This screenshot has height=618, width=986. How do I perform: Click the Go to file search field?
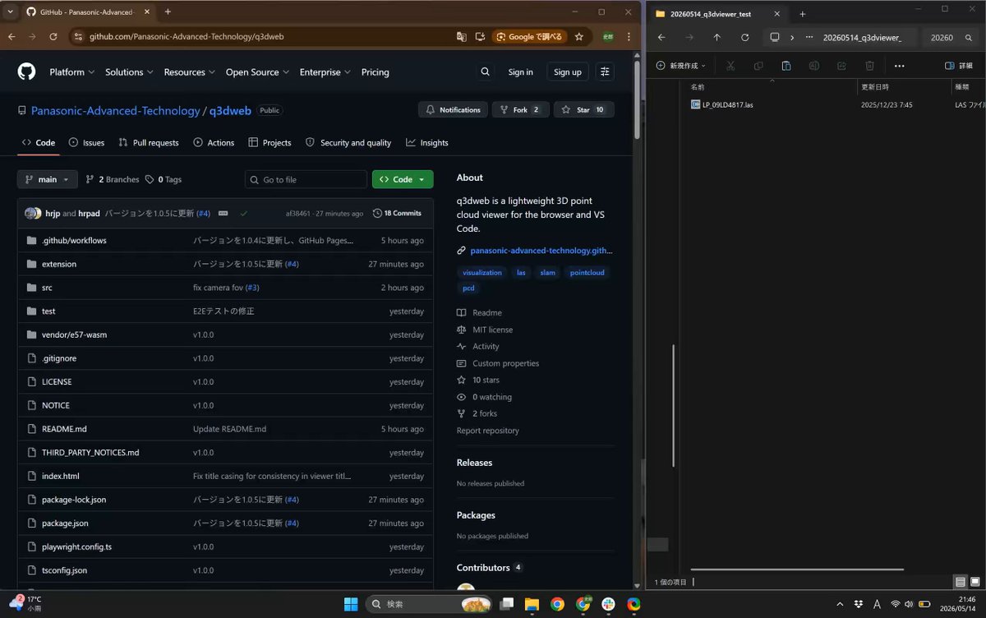click(x=306, y=179)
